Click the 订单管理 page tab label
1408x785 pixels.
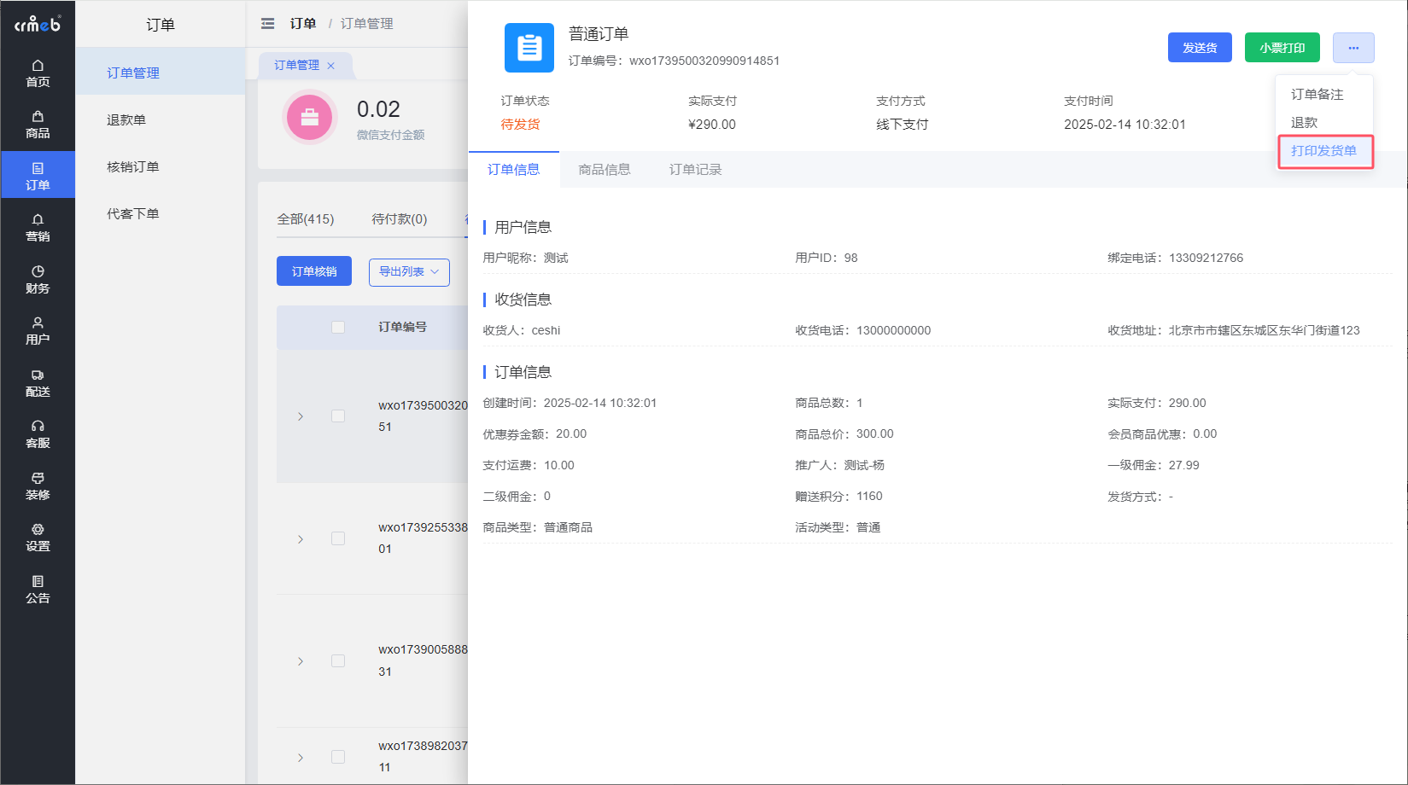(x=297, y=66)
